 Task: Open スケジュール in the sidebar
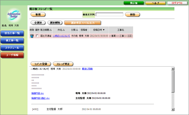coord(12,48)
